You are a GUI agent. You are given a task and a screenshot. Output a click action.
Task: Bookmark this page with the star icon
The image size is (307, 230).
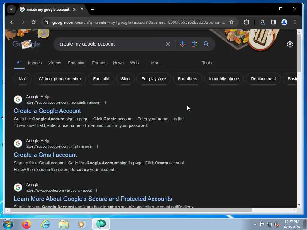[231, 22]
